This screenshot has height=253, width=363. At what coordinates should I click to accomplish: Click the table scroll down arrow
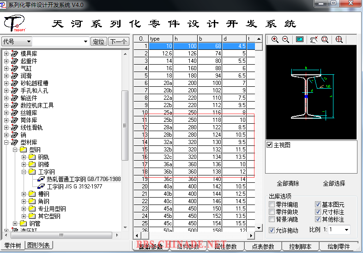coord(259,228)
